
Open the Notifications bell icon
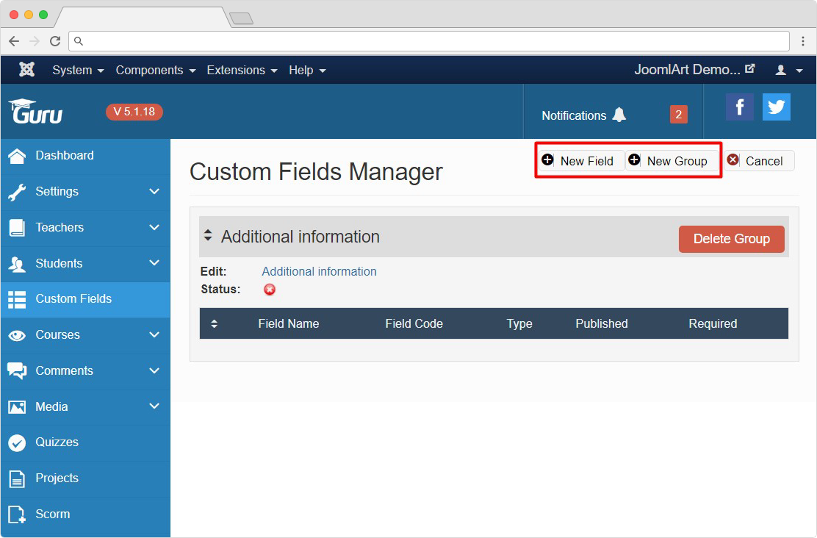[x=619, y=115]
